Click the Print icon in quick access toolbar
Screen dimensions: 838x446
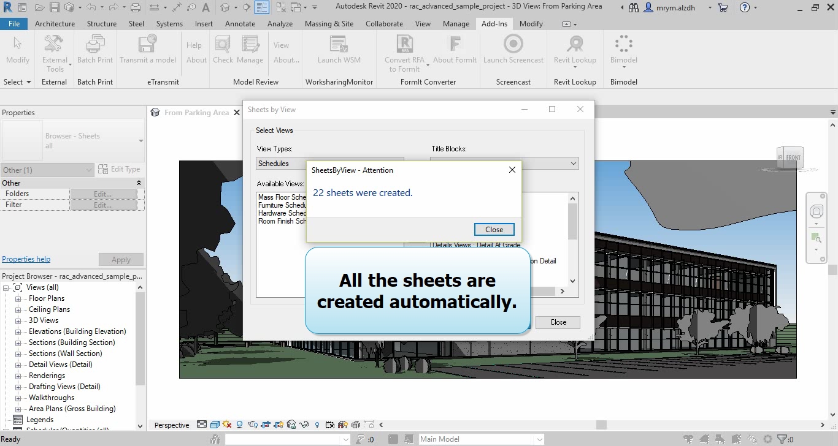click(x=136, y=7)
